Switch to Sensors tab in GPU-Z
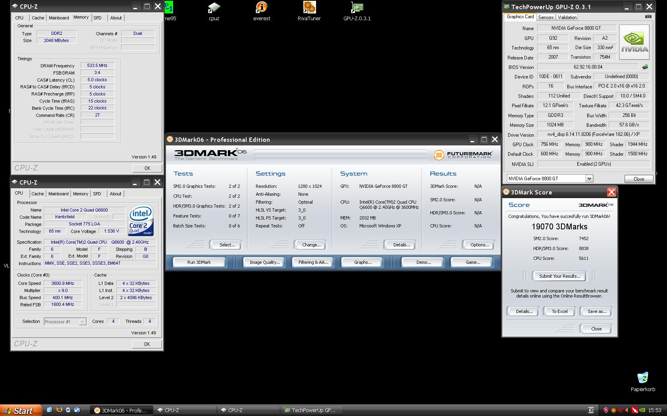 (x=546, y=17)
